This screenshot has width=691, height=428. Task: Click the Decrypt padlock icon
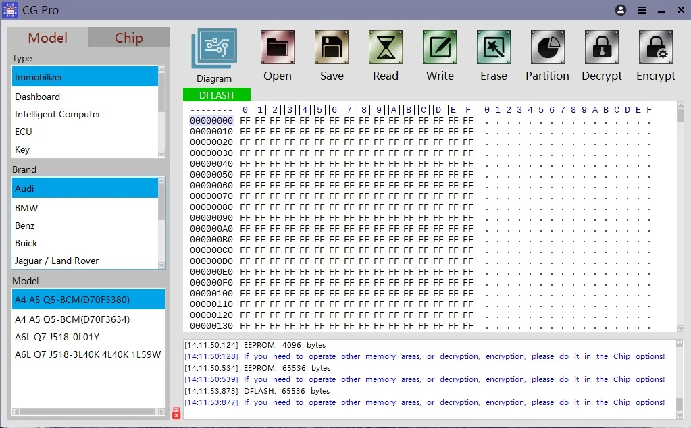point(602,47)
